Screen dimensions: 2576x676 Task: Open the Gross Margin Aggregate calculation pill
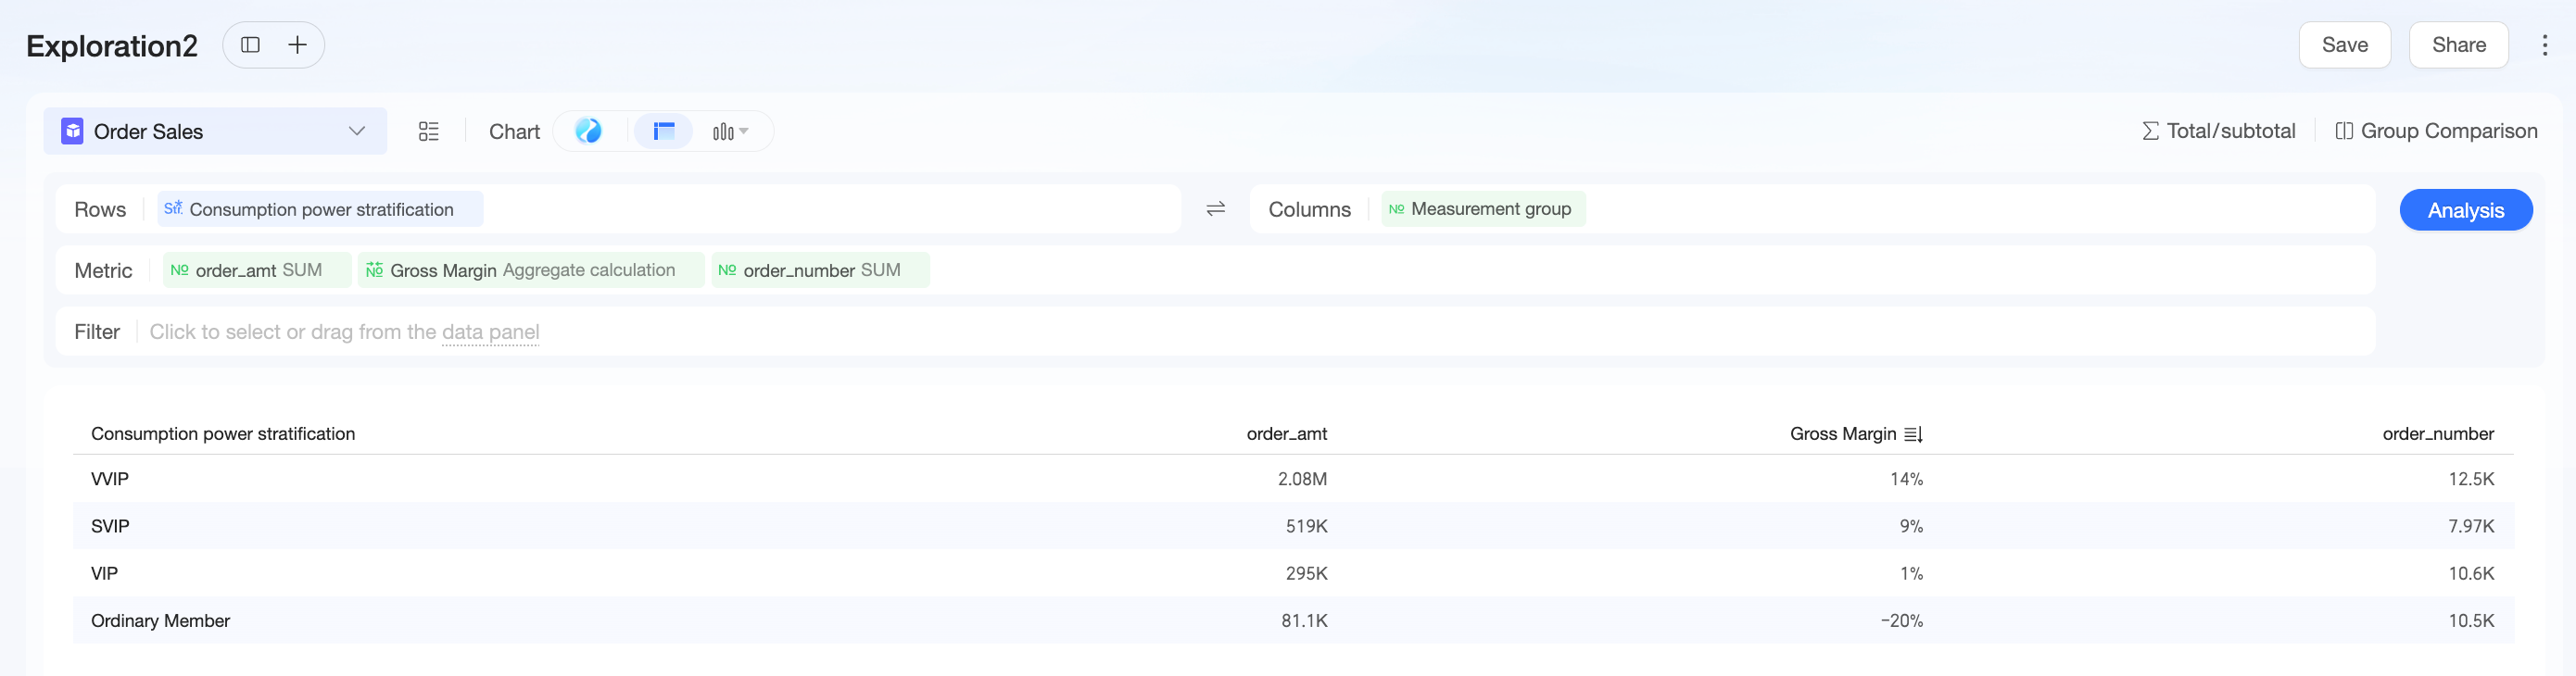(531, 270)
